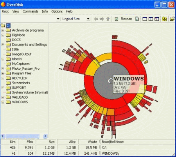Open the Options menu
The image size is (176, 157).
[57, 11]
